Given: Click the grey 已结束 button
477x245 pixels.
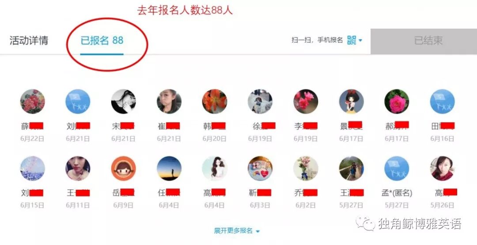Looking at the screenshot, I should click(x=424, y=41).
